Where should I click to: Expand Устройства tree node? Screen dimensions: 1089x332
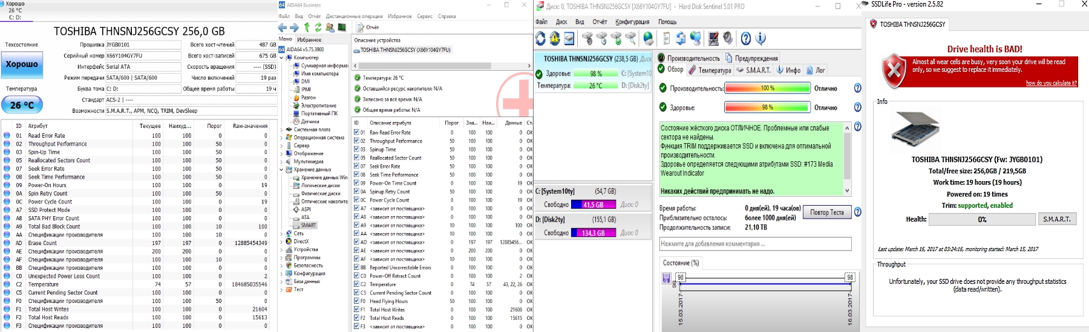[x=281, y=249]
